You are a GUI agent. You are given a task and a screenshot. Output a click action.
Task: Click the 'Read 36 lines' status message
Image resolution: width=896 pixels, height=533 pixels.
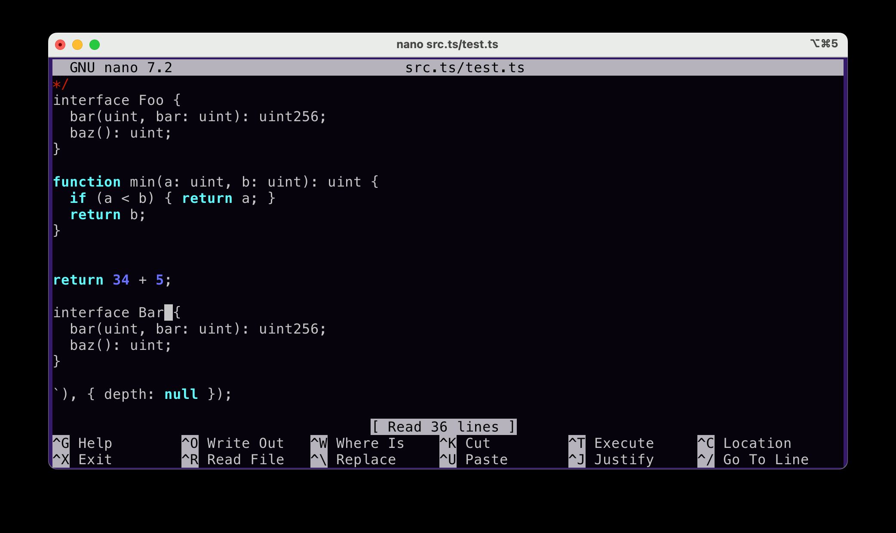pos(444,427)
